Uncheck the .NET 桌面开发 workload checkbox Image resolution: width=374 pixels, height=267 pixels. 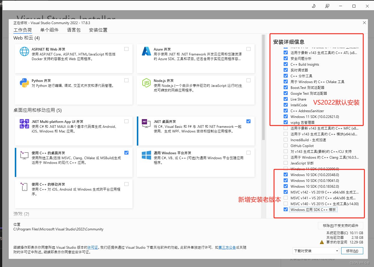point(248,121)
